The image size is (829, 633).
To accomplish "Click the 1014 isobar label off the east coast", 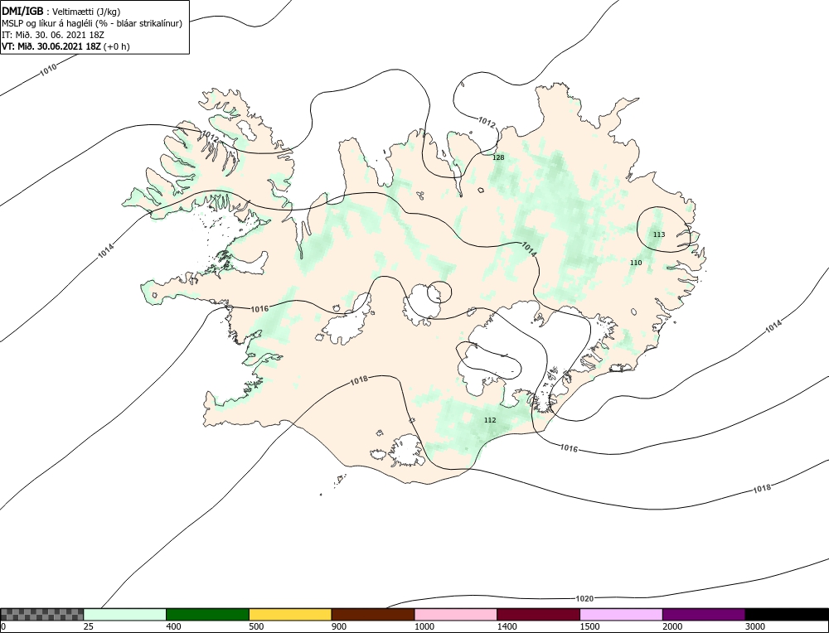I will [773, 327].
